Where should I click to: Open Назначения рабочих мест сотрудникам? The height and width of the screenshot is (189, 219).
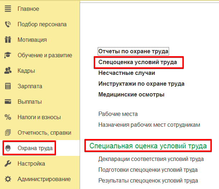(x=149, y=125)
